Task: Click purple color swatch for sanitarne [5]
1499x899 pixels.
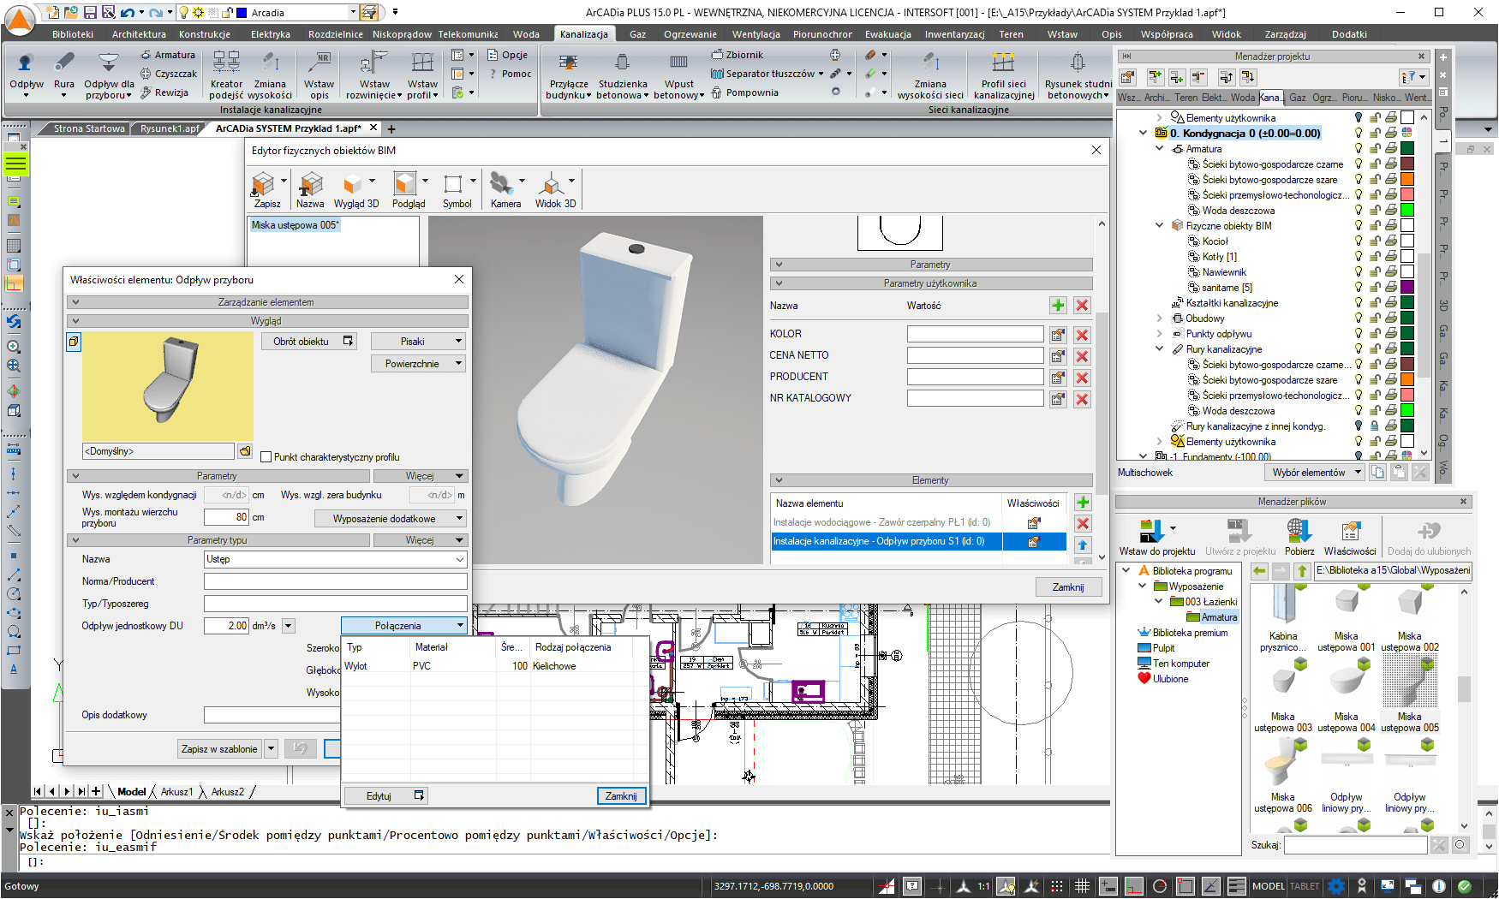Action: click(x=1407, y=288)
